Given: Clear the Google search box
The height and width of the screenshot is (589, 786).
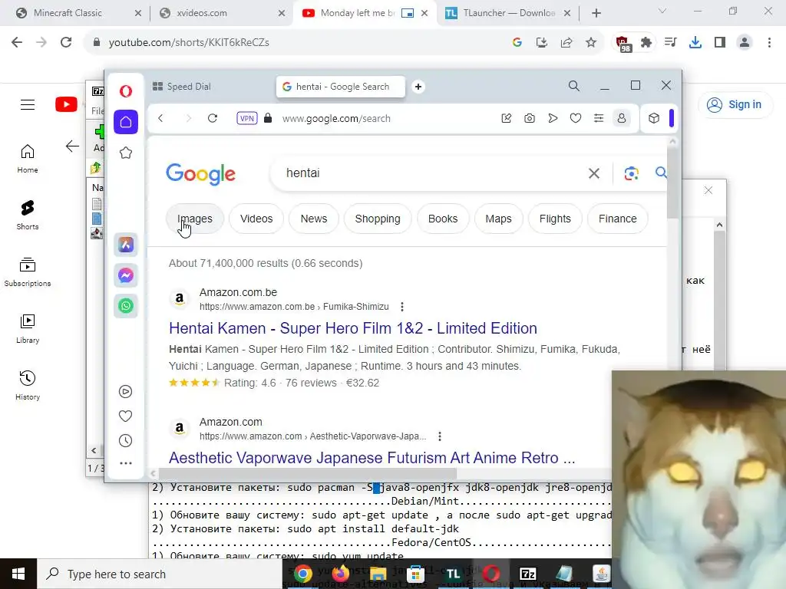Looking at the screenshot, I should (x=594, y=173).
